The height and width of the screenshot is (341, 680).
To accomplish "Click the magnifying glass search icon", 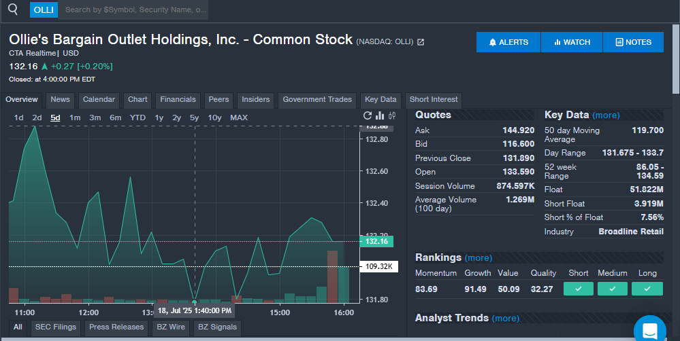I will coord(13,9).
